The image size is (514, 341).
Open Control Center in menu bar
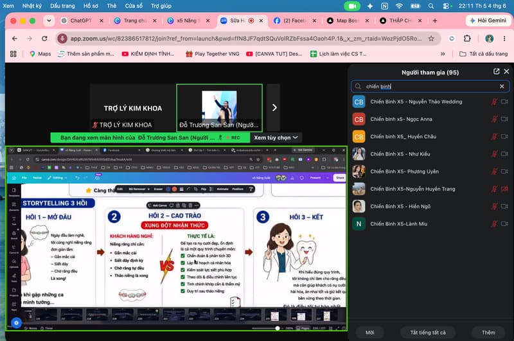446,6
